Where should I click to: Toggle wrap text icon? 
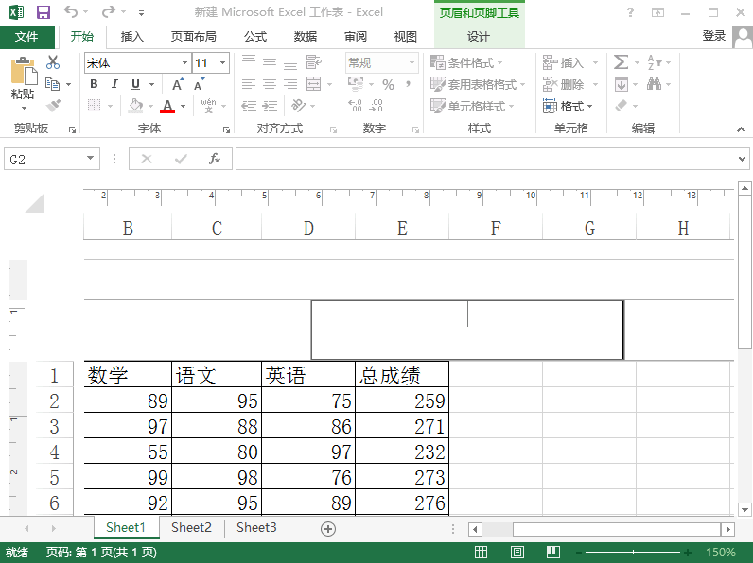coord(313,61)
